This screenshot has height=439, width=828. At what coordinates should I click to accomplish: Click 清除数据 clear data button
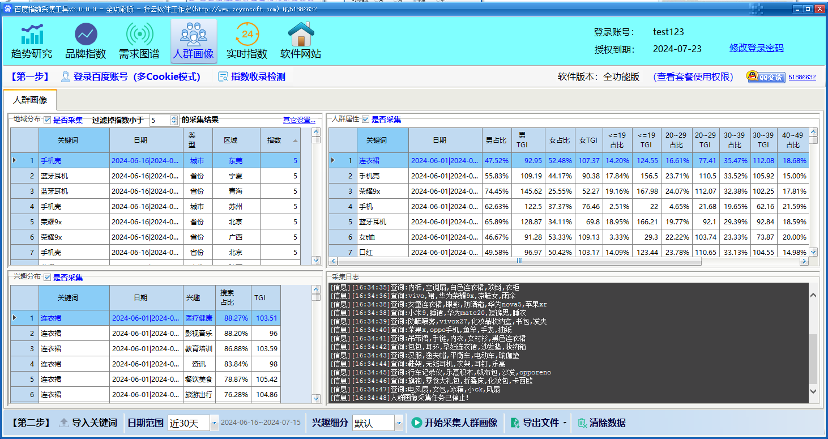click(x=601, y=423)
